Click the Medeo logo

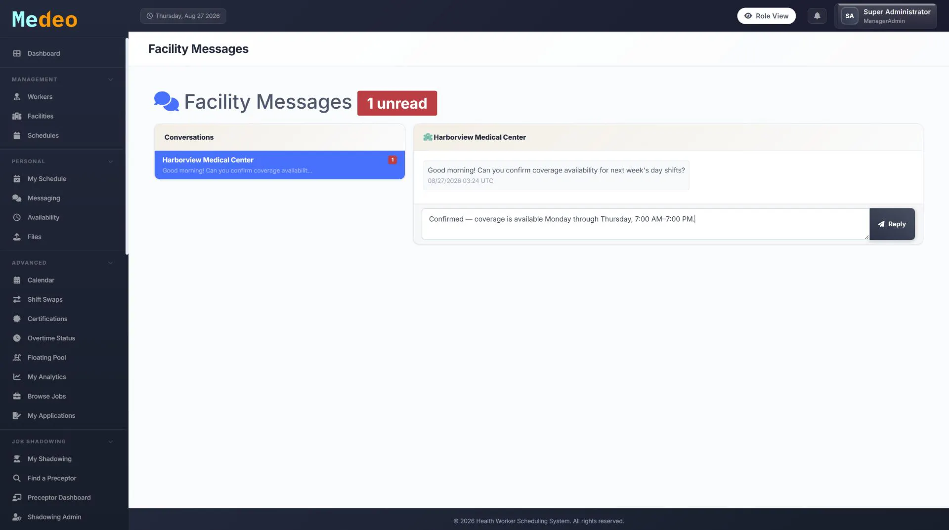click(44, 19)
